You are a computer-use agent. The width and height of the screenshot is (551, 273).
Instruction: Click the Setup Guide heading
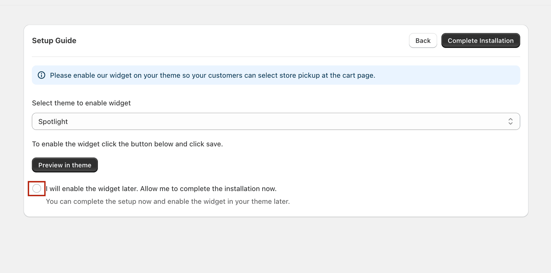coord(54,40)
